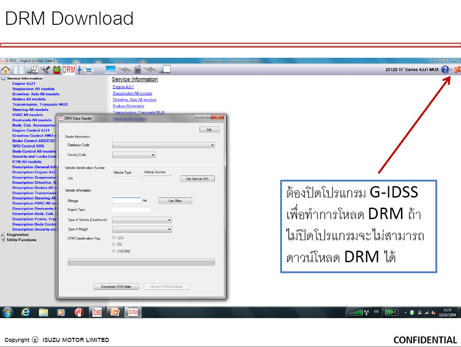Click the green signal strength indicator
The image size is (461, 347).
point(356,312)
